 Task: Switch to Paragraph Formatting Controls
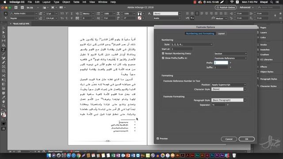(x=6, y=19)
